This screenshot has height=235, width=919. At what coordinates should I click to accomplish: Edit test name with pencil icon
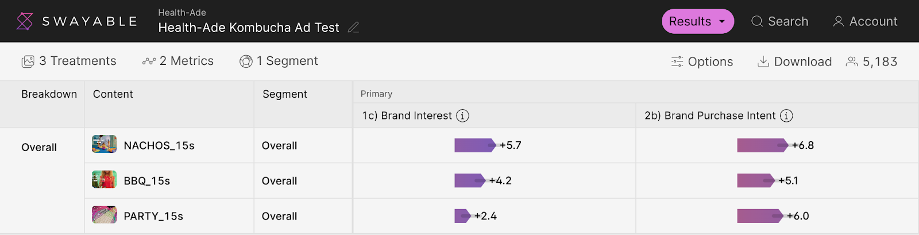point(354,27)
